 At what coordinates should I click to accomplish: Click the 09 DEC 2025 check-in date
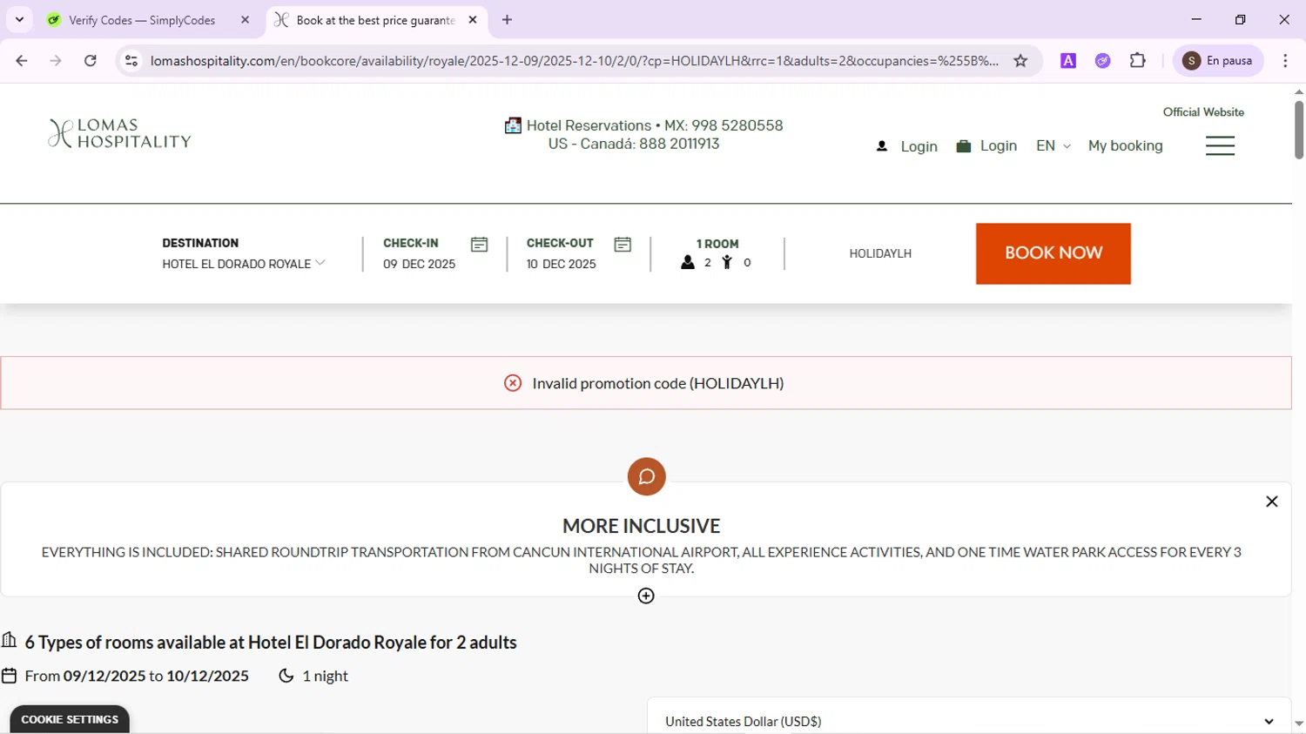click(419, 264)
